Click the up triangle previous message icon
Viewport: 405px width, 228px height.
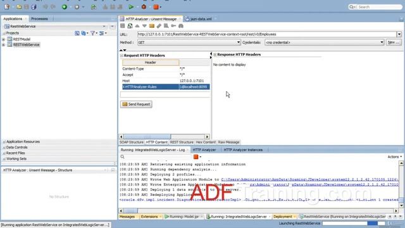pyautogui.click(x=137, y=26)
